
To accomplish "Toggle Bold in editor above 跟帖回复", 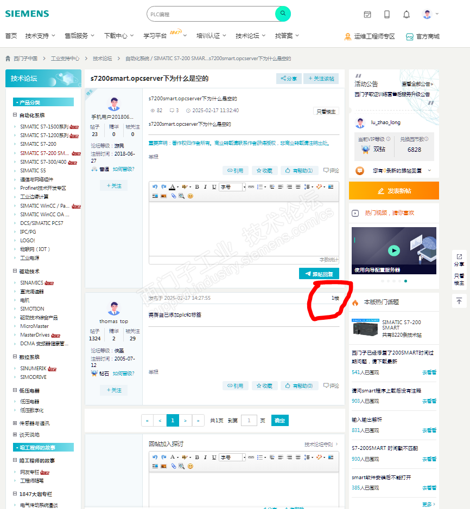I will tap(197, 186).
